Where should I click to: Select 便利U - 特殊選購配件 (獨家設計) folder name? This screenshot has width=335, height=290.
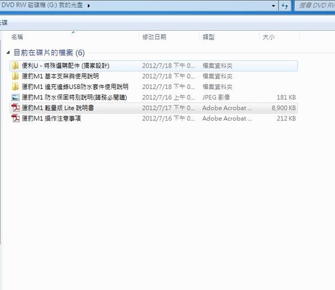66,66
